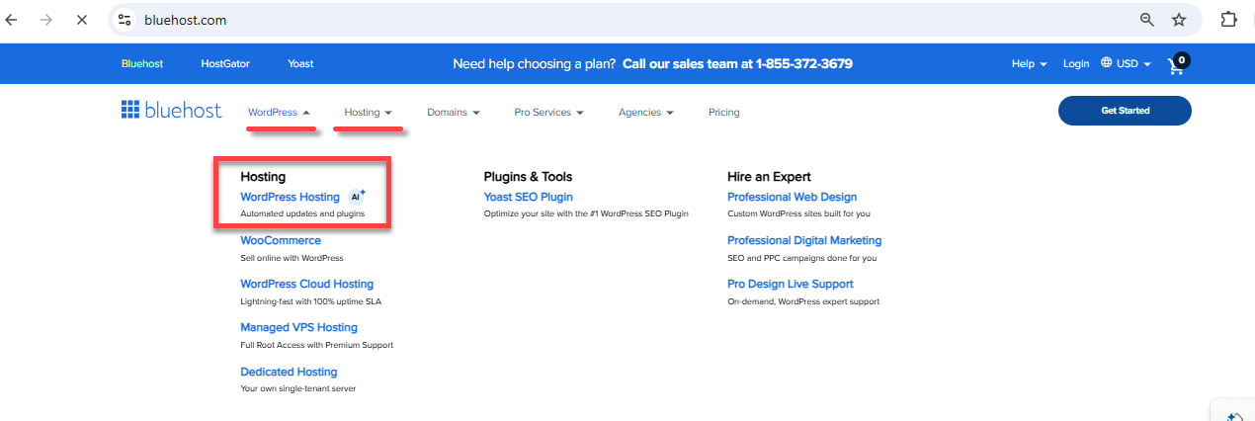Switch to the Yoast brand tab
This screenshot has width=1255, height=421.
(300, 64)
